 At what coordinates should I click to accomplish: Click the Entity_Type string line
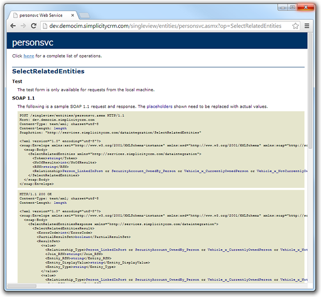(81, 267)
